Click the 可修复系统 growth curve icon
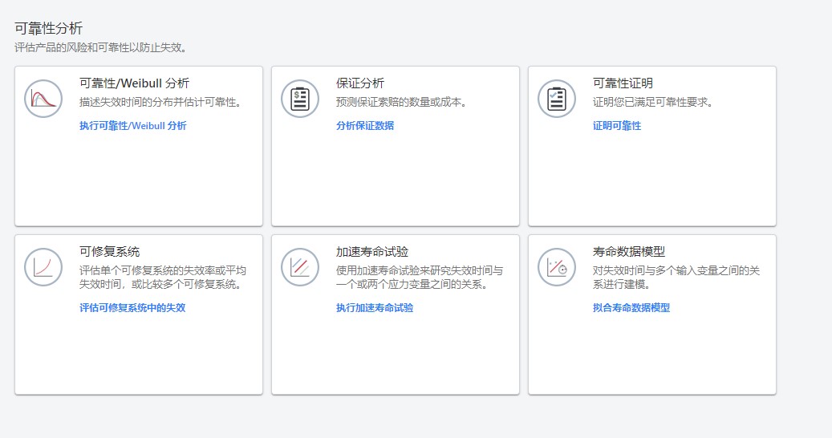Screen dimensions: 832x438 (x=43, y=267)
